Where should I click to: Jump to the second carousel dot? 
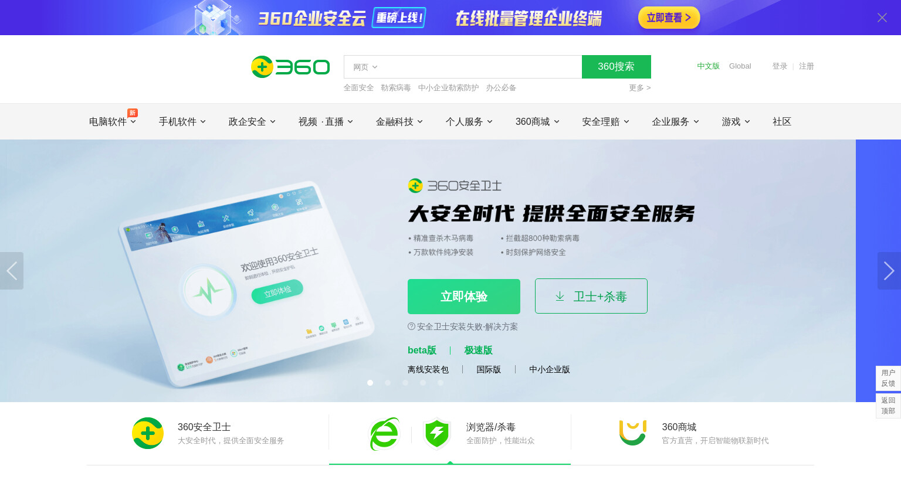coord(388,383)
